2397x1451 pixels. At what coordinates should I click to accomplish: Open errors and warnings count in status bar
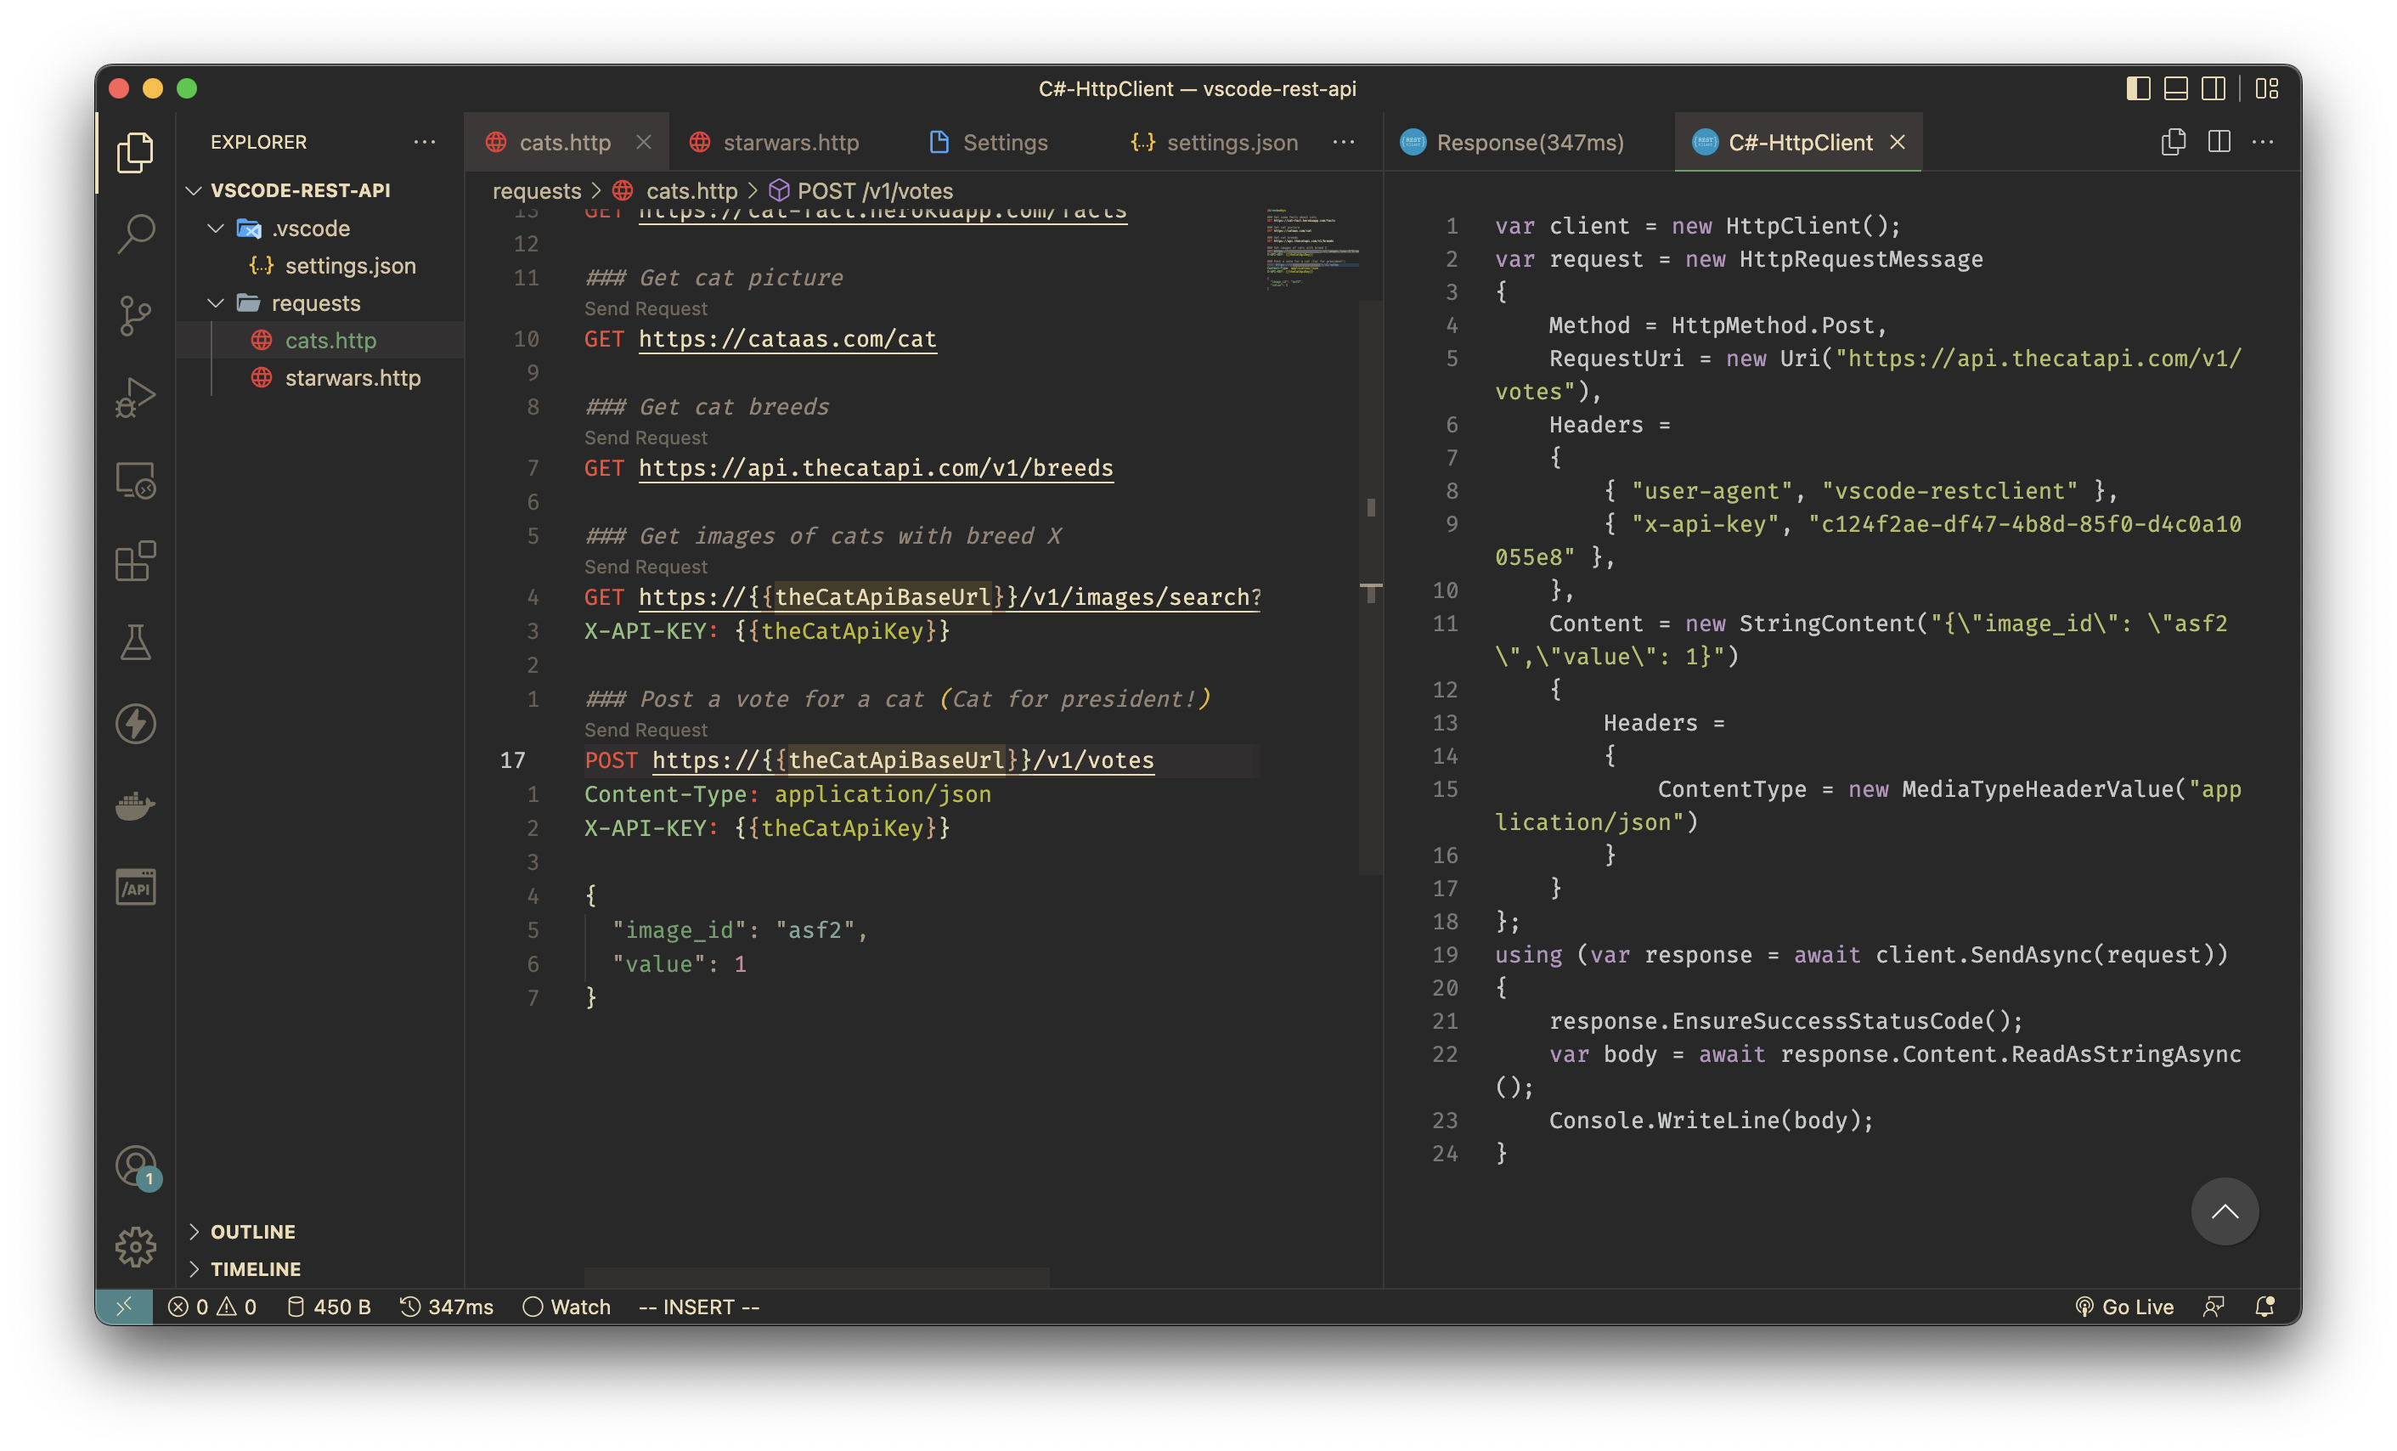tap(212, 1307)
